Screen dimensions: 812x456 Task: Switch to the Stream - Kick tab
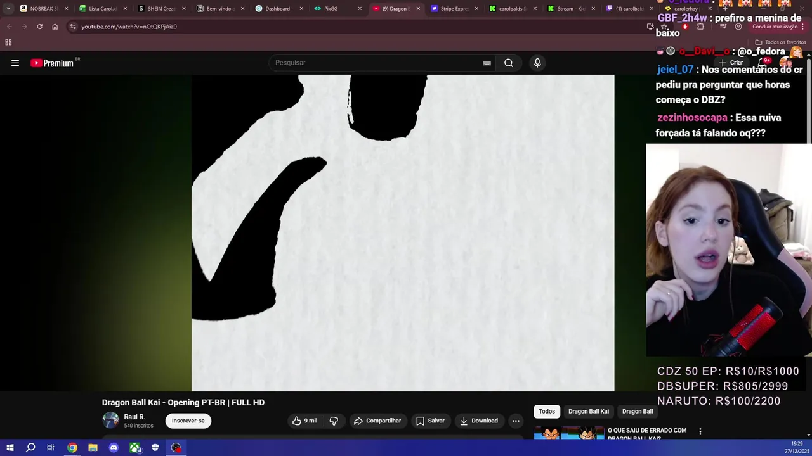click(571, 9)
